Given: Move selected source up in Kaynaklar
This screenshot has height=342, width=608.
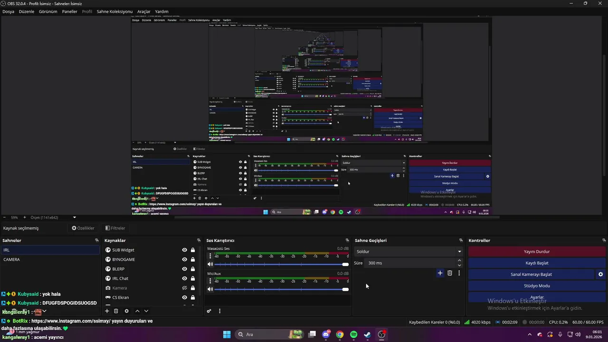Looking at the screenshot, I should point(137,311).
